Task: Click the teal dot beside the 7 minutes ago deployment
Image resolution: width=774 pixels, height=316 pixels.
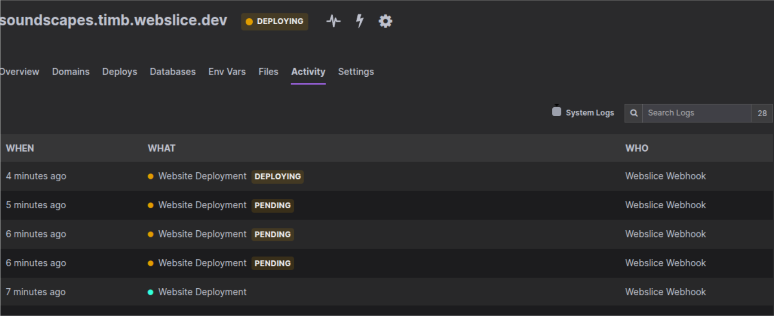Action: (x=151, y=292)
